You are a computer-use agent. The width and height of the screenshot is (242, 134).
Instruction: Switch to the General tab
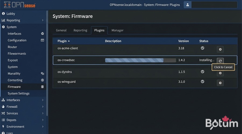tap(61, 30)
